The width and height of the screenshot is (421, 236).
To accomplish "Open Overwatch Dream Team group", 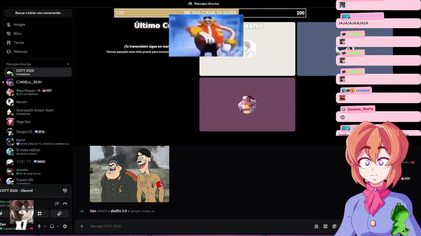I will point(38,112).
